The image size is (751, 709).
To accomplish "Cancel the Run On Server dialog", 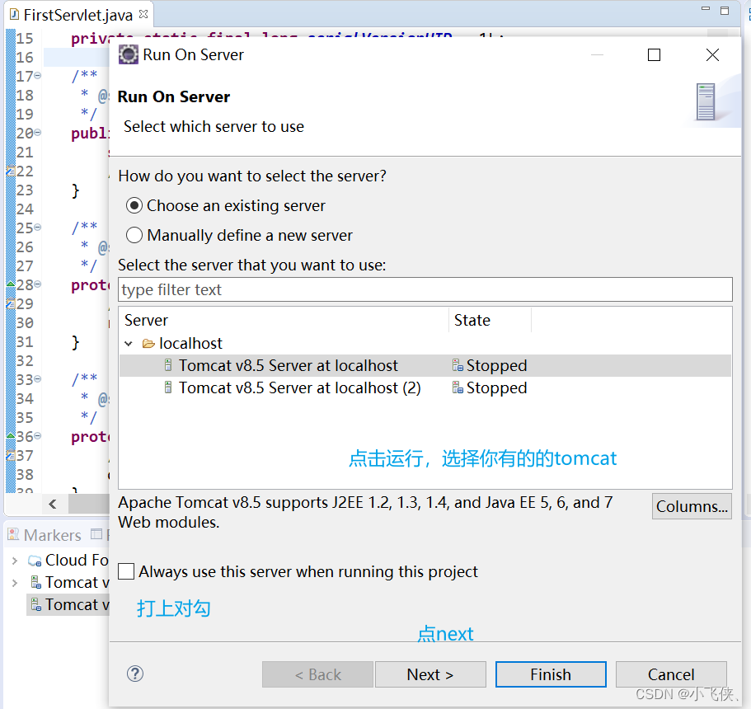I will tap(671, 674).
